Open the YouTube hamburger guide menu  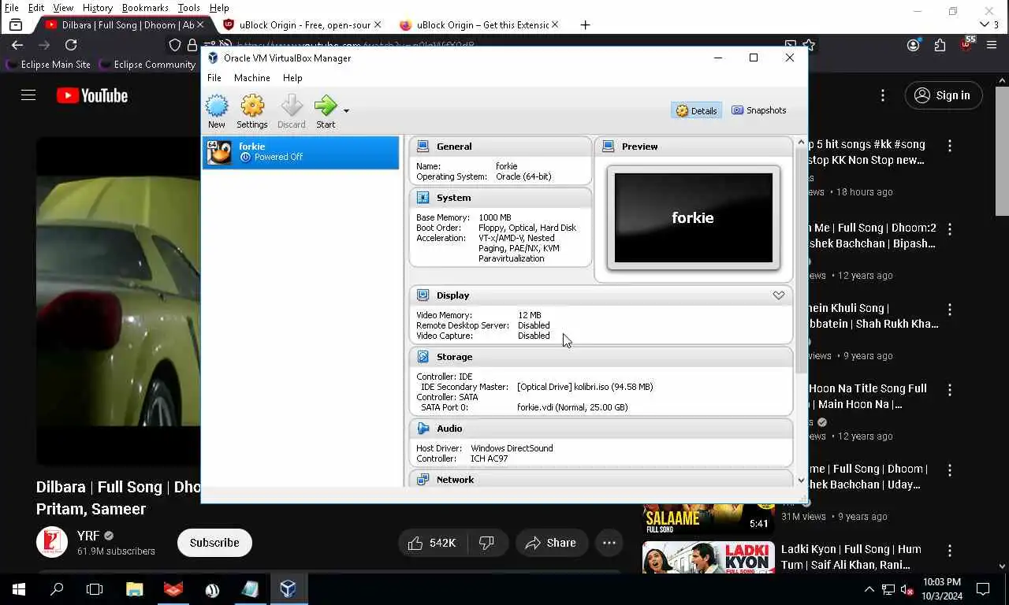[x=28, y=95]
